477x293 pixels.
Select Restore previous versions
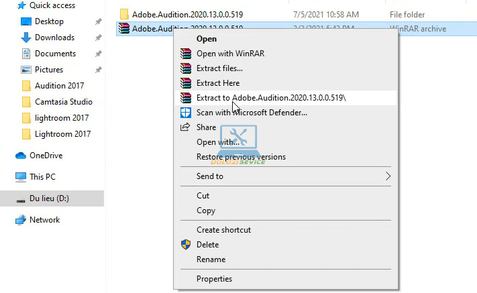pyautogui.click(x=241, y=157)
